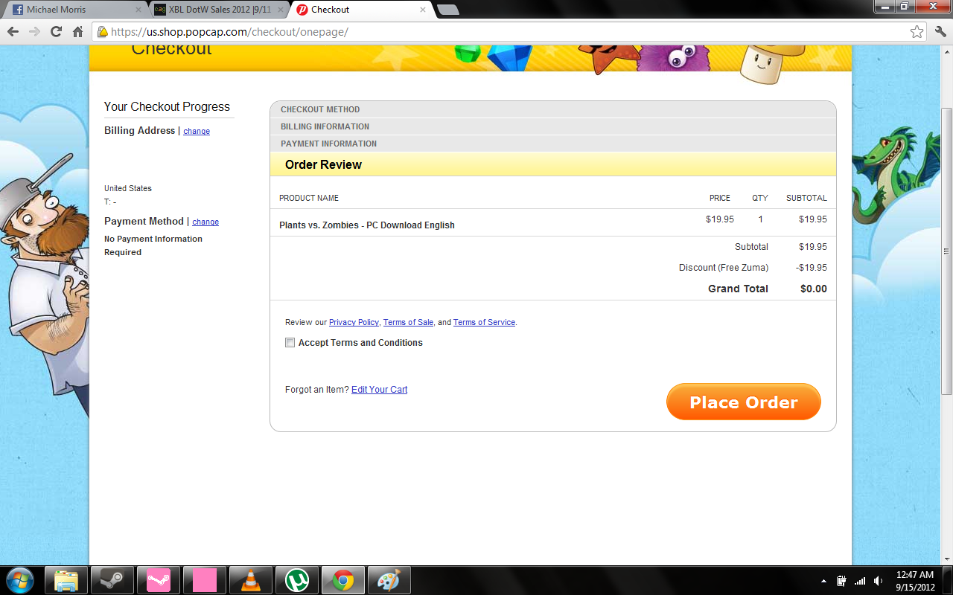Click the Discount (Free Zuma) label

click(x=724, y=268)
